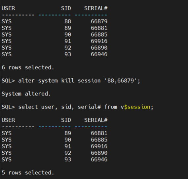Click SID 93 in the first result set
Viewport: 188px width, 179px height.
pos(68,54)
